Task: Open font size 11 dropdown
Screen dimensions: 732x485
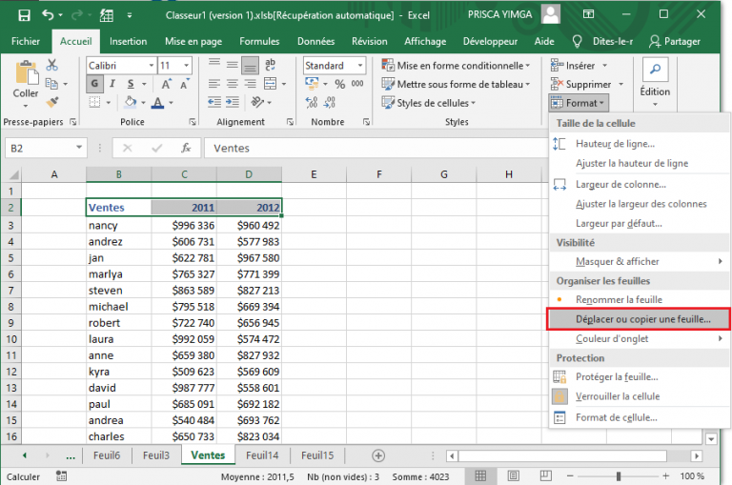Action: click(x=186, y=66)
